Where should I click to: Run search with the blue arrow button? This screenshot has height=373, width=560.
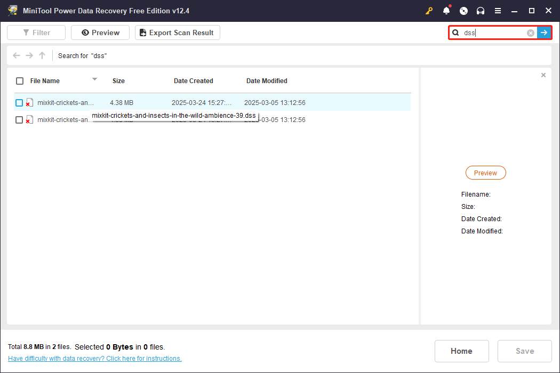pos(544,33)
